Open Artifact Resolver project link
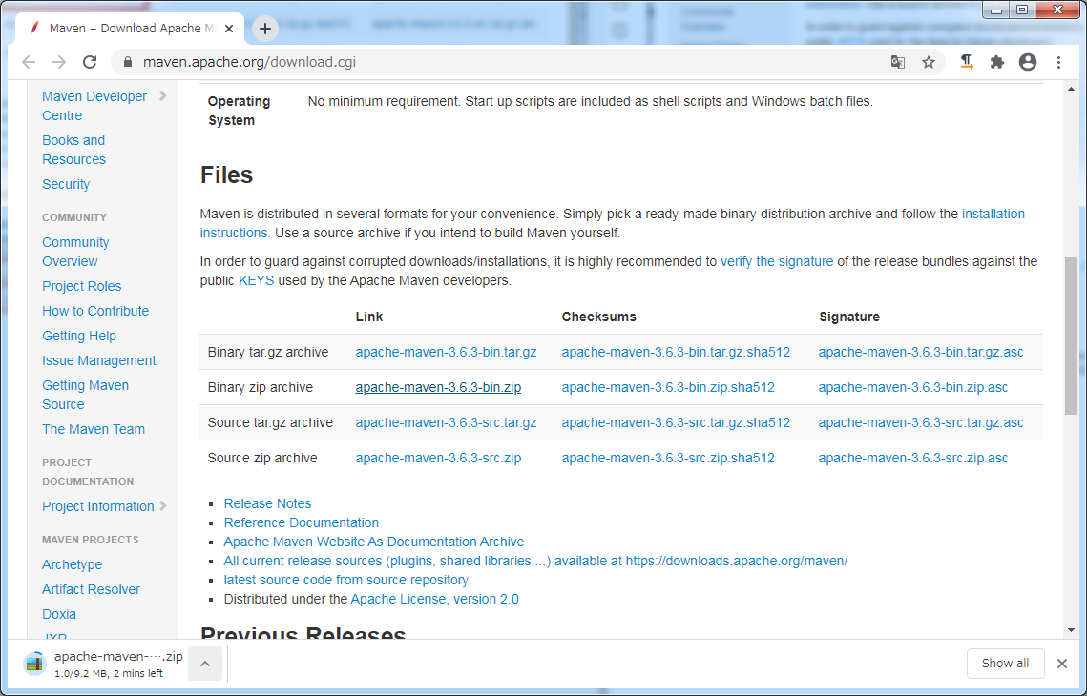Screen dimensions: 1087x696 click(91, 589)
